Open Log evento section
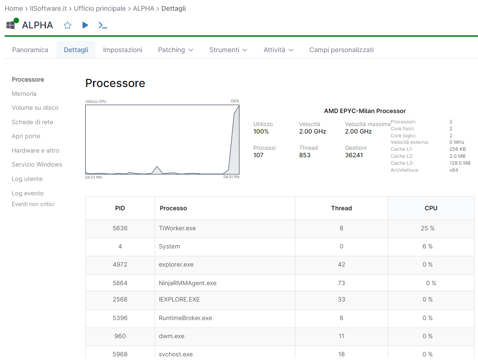Viewport: 478px width, 361px height. point(27,193)
